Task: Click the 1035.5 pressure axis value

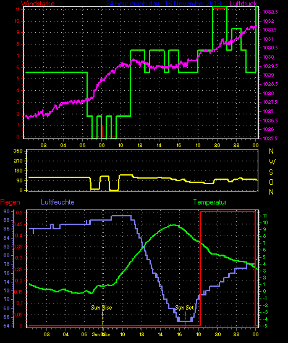Action: point(270,138)
